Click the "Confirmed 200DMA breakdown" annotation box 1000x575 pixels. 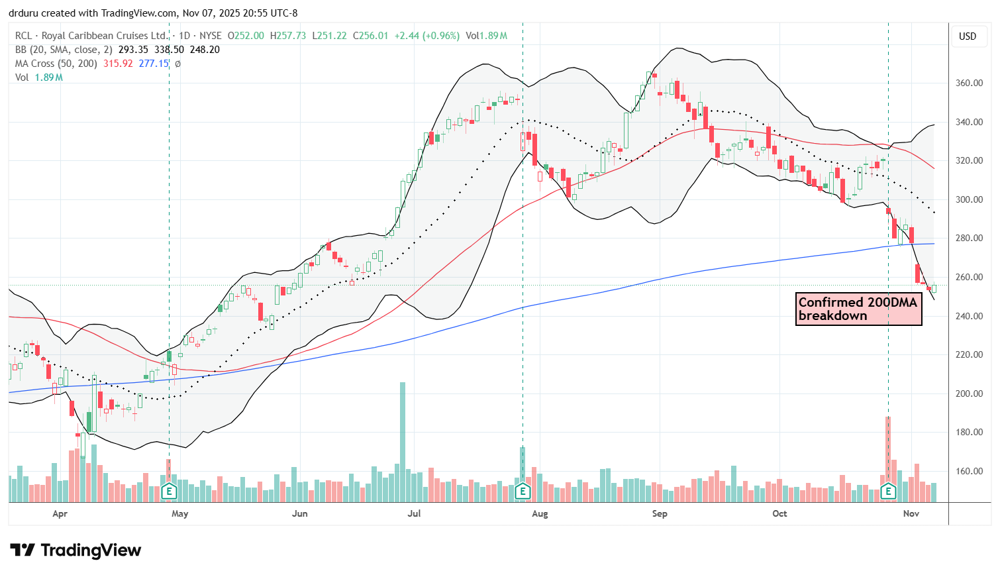[x=858, y=309]
